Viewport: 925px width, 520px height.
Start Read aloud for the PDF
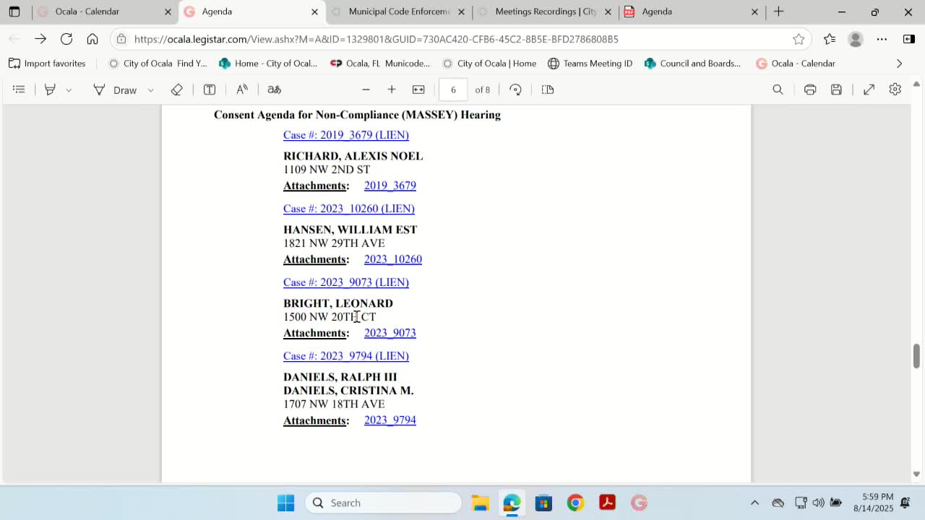242,90
